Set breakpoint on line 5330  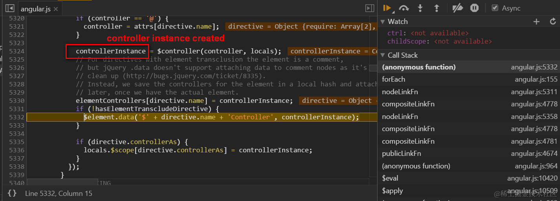[16, 101]
